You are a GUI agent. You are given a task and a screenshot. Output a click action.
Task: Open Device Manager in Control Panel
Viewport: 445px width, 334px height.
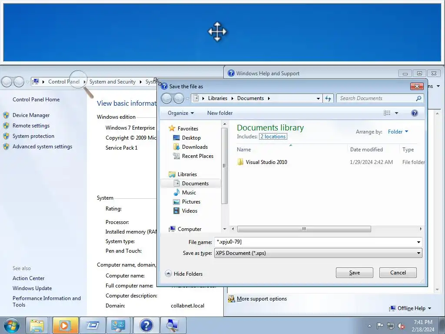[x=31, y=115]
